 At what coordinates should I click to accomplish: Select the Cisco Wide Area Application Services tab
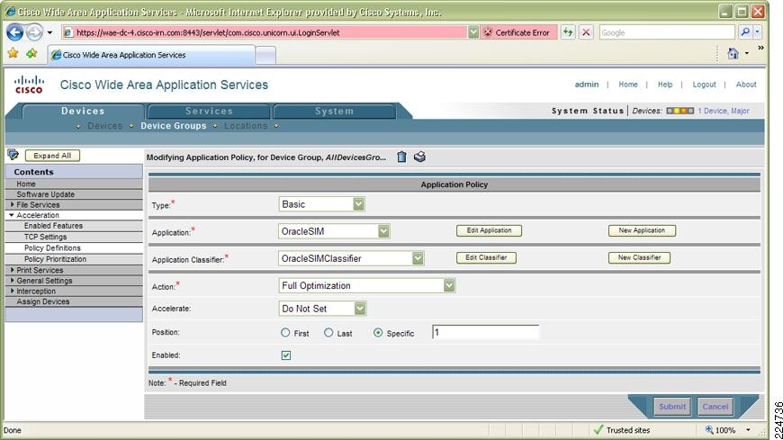(151, 55)
